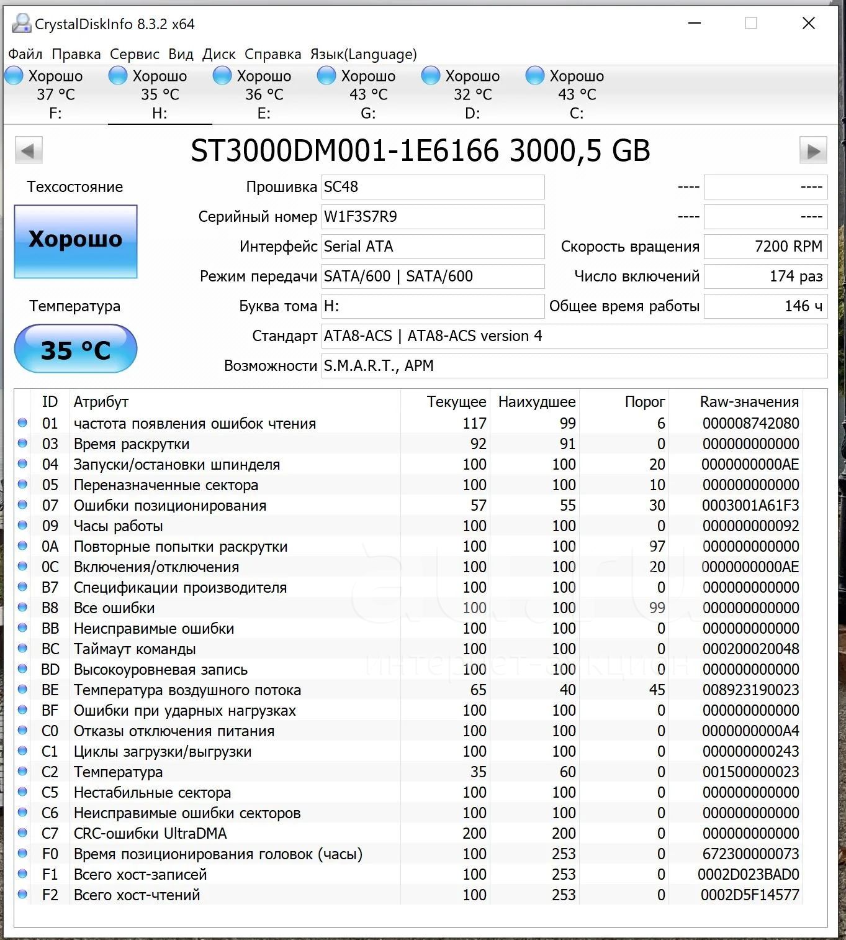Go to next disk with right arrow
Viewport: 846px width, 940px height.
coord(813,150)
